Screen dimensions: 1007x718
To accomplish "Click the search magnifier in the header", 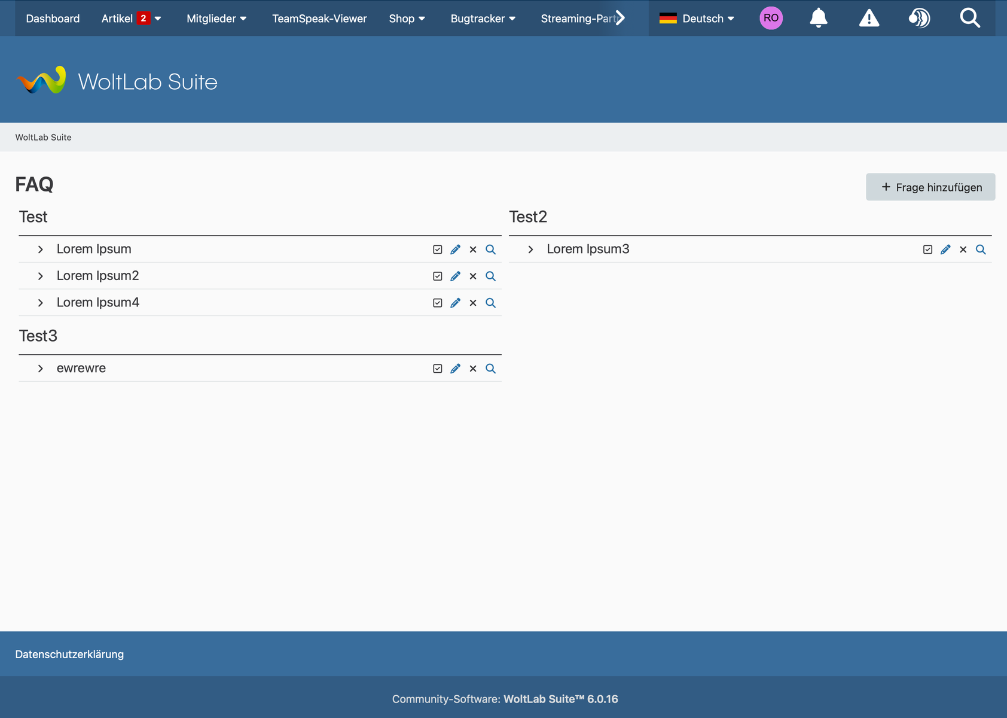I will (969, 18).
